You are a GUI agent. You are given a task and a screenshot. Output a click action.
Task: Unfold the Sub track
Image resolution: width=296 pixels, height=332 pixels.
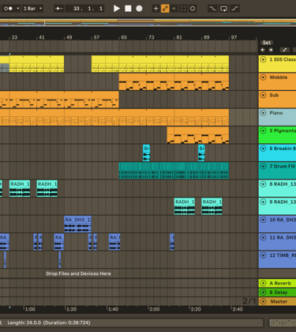pyautogui.click(x=263, y=95)
